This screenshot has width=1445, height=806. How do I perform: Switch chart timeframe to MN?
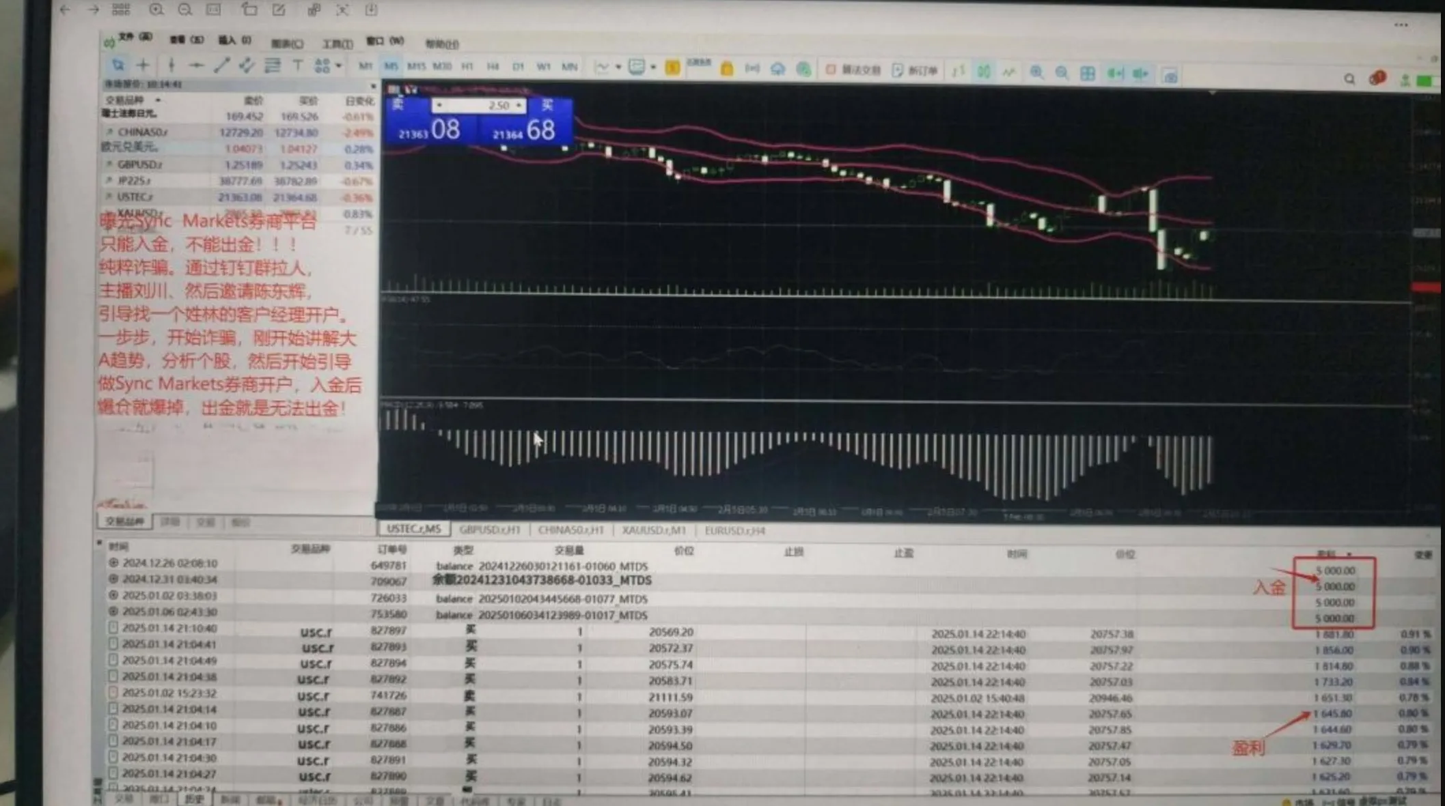coord(569,66)
